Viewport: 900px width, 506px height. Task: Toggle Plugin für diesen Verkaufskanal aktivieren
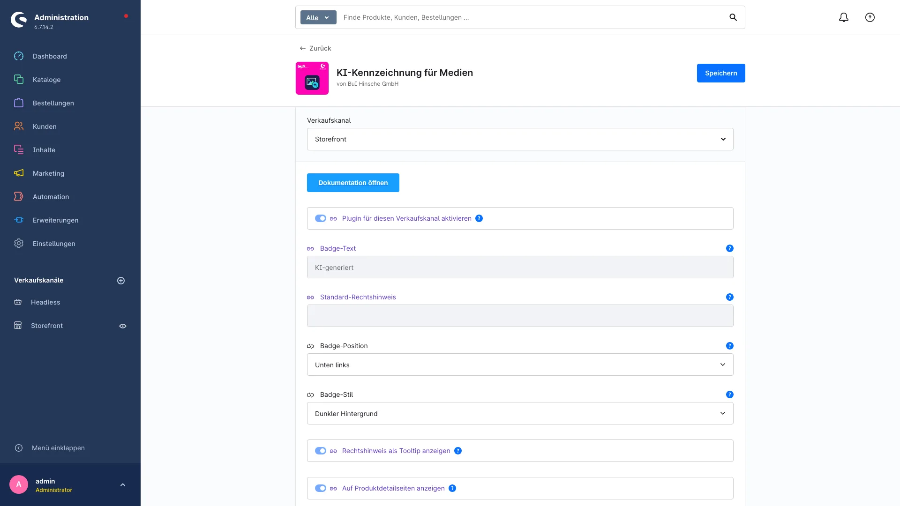(x=321, y=218)
